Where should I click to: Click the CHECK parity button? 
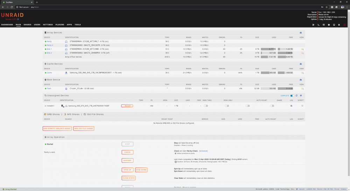click(127, 152)
